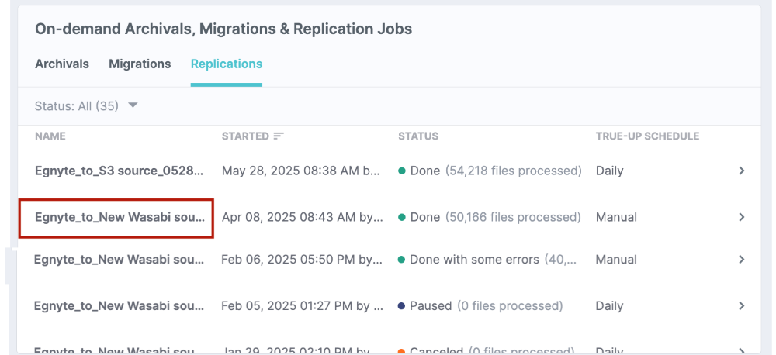Click the STATUS column header
This screenshot has width=776, height=355.
418,136
